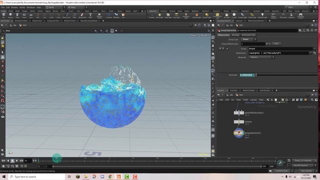Open the network editor Layout menu

(x=253, y=100)
